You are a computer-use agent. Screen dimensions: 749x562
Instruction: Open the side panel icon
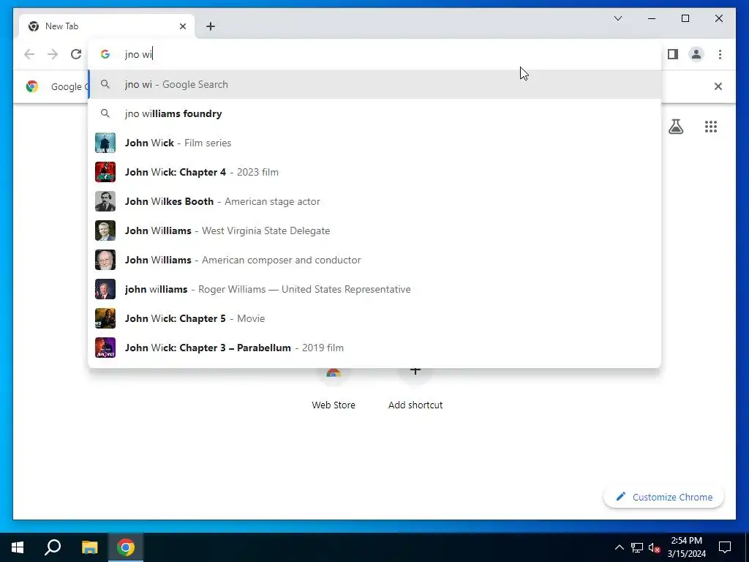tap(673, 54)
